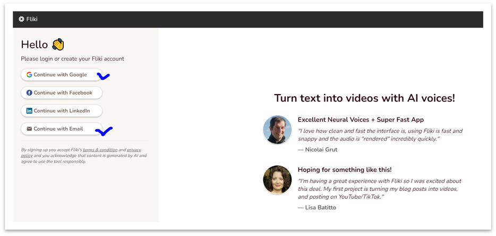Click the blue checkmark beside the Google button
The image size is (496, 236).
point(104,77)
